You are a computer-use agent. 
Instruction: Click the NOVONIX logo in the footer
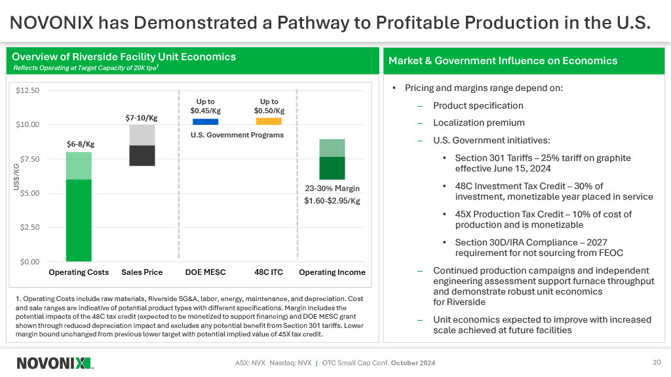[55, 363]
